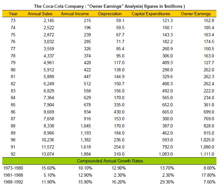
Task: Select annual sales value 13,074
Action: pyautogui.click(x=48, y=154)
